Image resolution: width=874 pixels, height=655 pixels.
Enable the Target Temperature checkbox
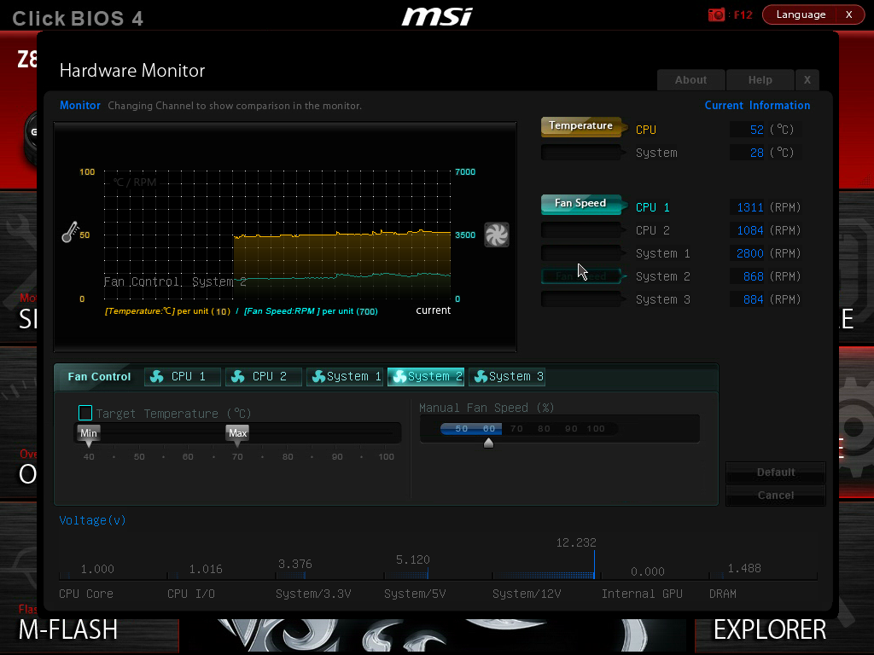tap(85, 413)
